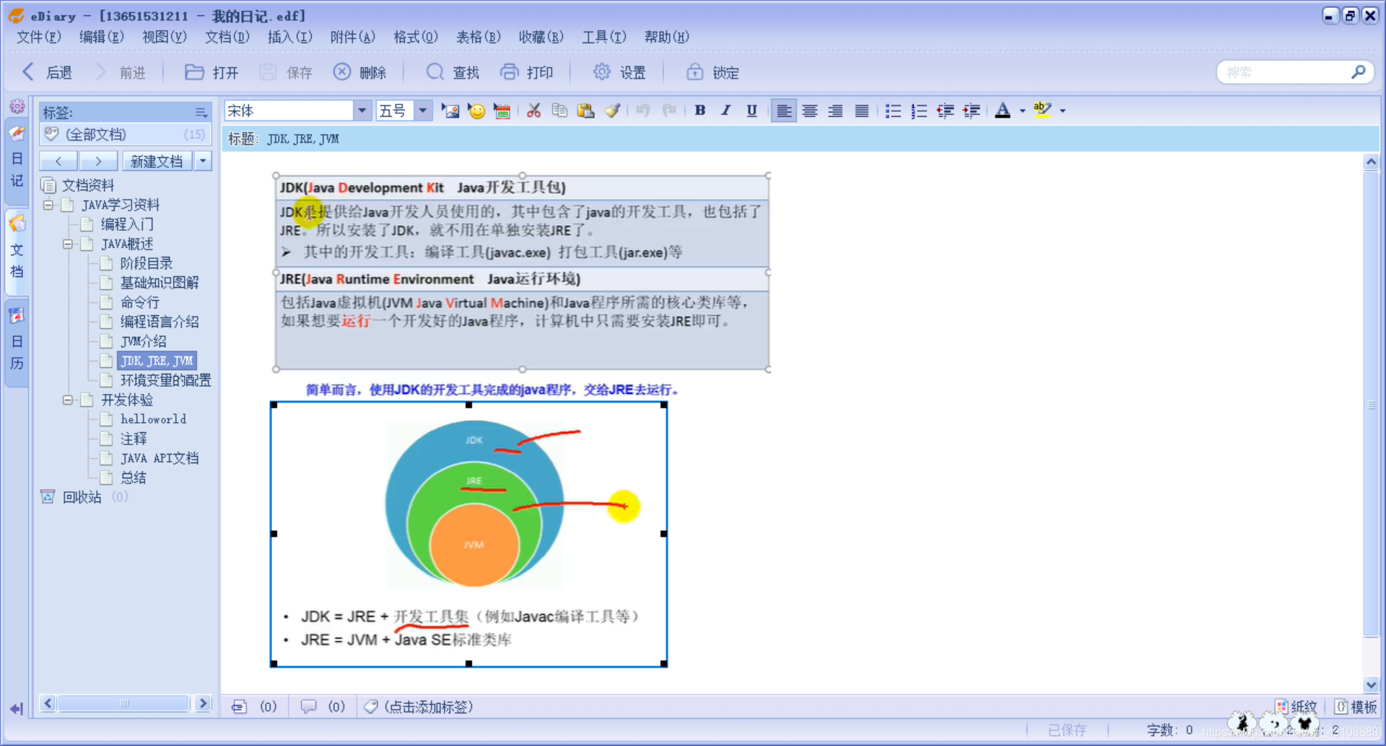Open the font name dropdown
Screen dimensions: 1386x746
[x=362, y=110]
